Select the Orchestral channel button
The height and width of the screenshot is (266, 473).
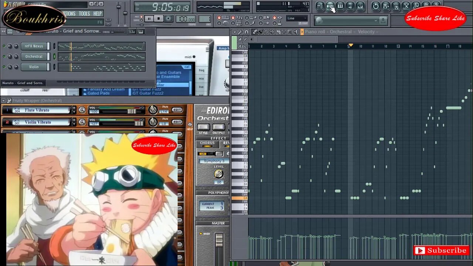point(34,57)
